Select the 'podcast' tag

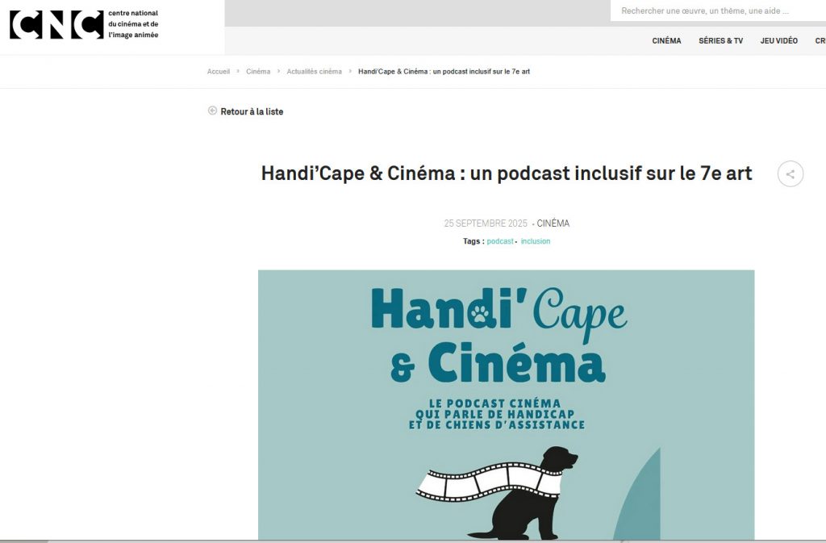(x=499, y=241)
